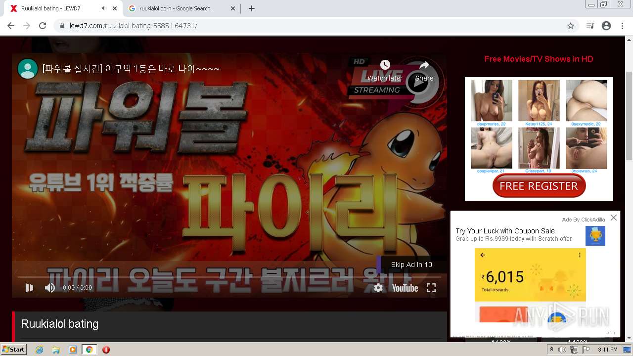The height and width of the screenshot is (356, 633).
Task: Click the tray network icon
Action: pos(574,350)
